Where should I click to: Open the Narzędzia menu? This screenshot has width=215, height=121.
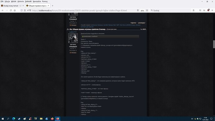pyautogui.click(x=37, y=1)
